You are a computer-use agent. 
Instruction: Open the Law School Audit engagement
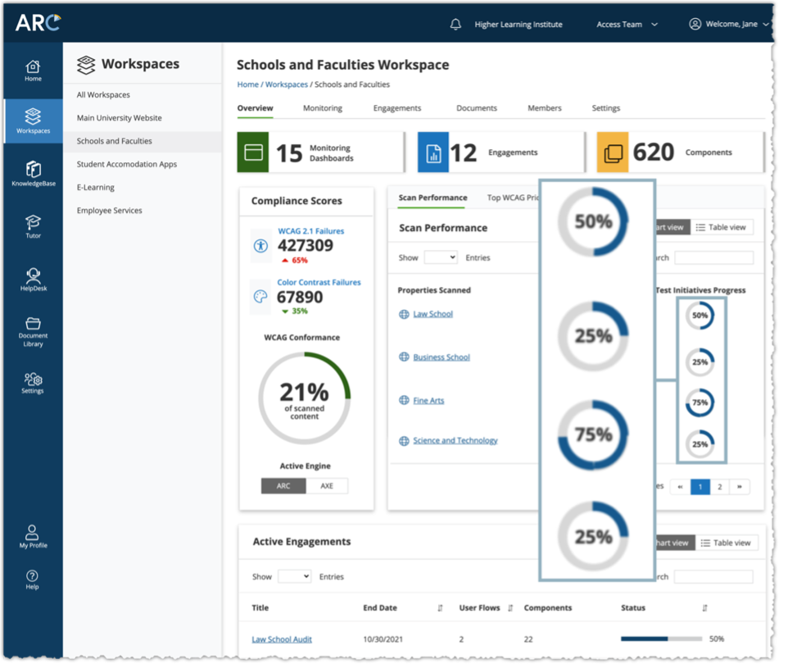click(x=282, y=639)
